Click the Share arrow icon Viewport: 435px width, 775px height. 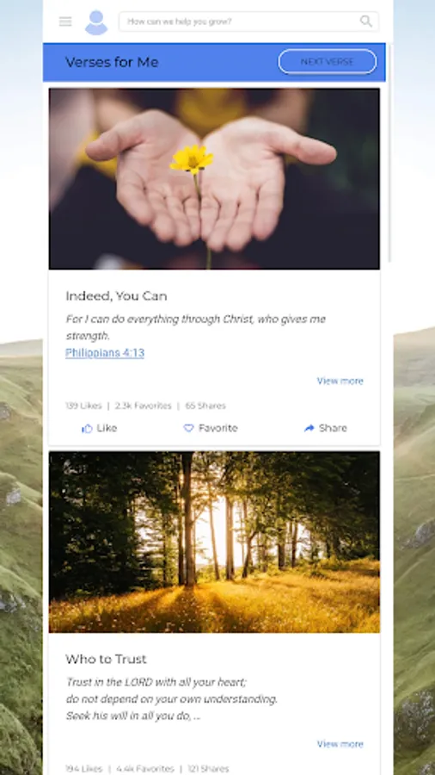coord(309,428)
